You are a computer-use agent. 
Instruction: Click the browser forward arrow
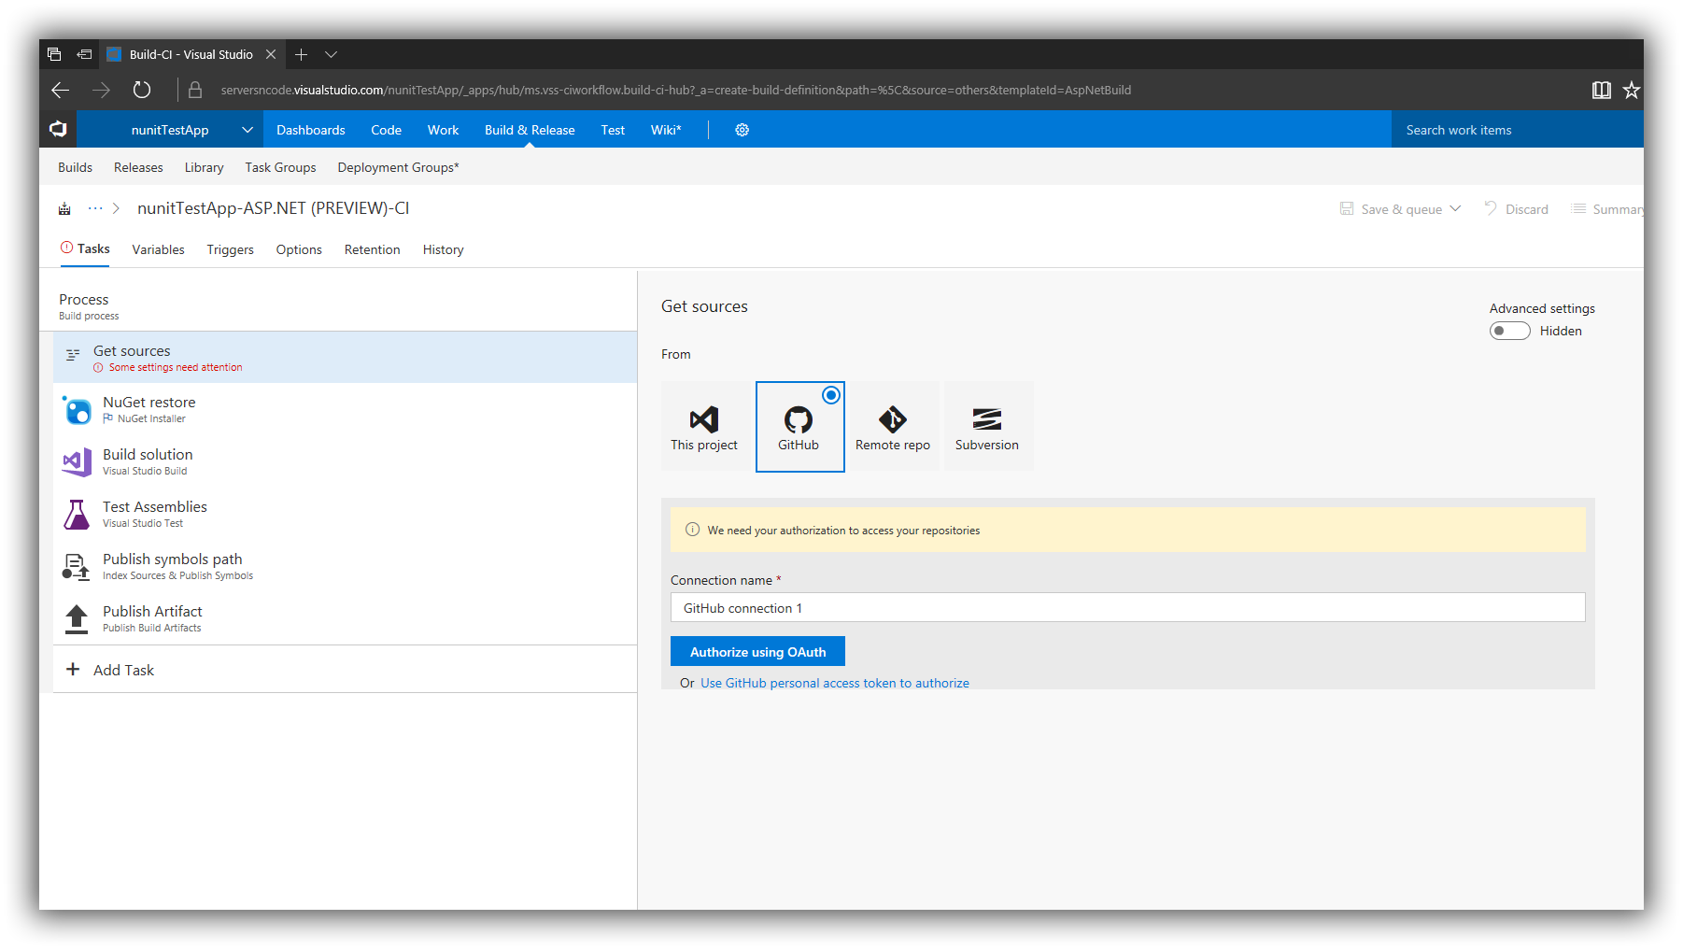tap(101, 90)
